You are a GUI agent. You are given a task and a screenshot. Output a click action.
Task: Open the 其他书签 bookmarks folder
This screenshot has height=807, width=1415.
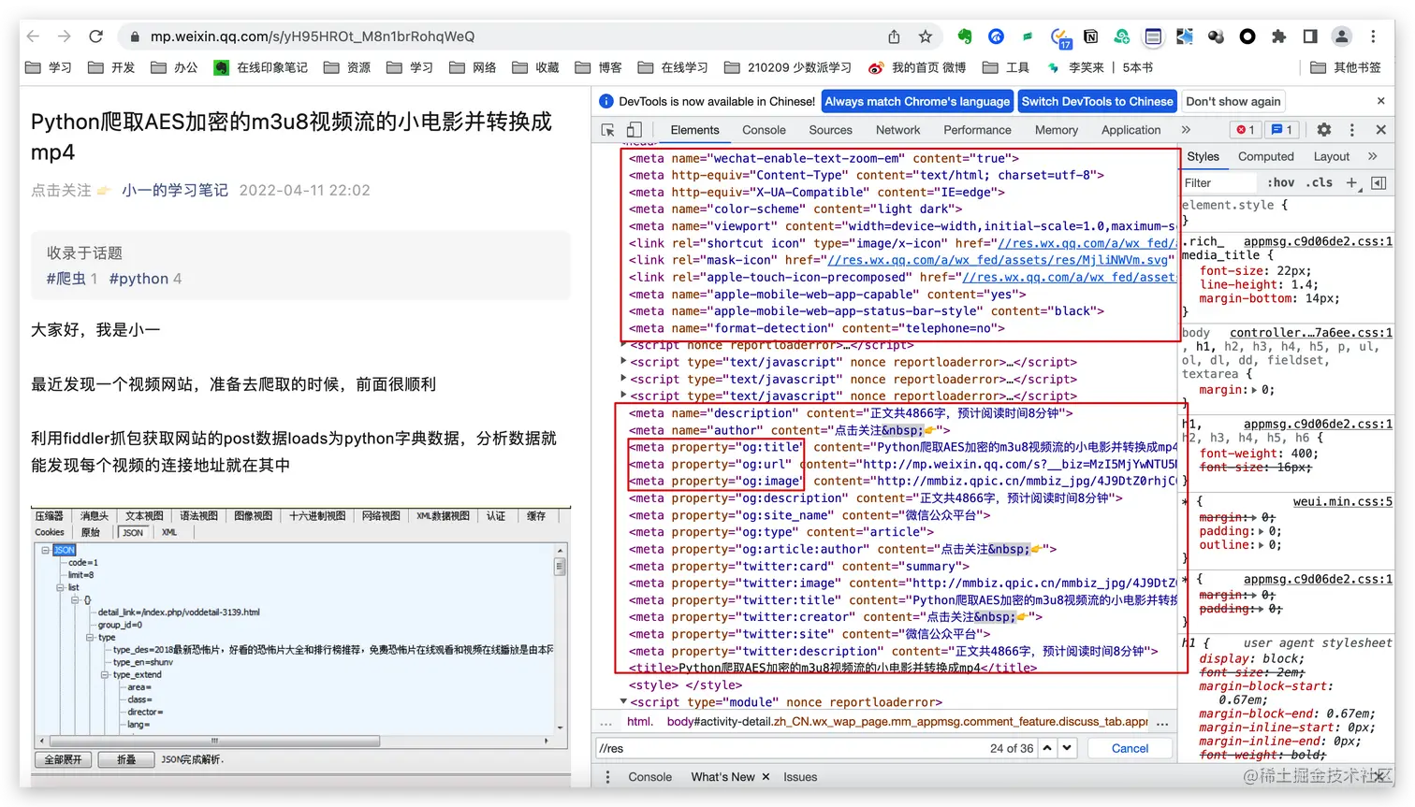[1346, 67]
